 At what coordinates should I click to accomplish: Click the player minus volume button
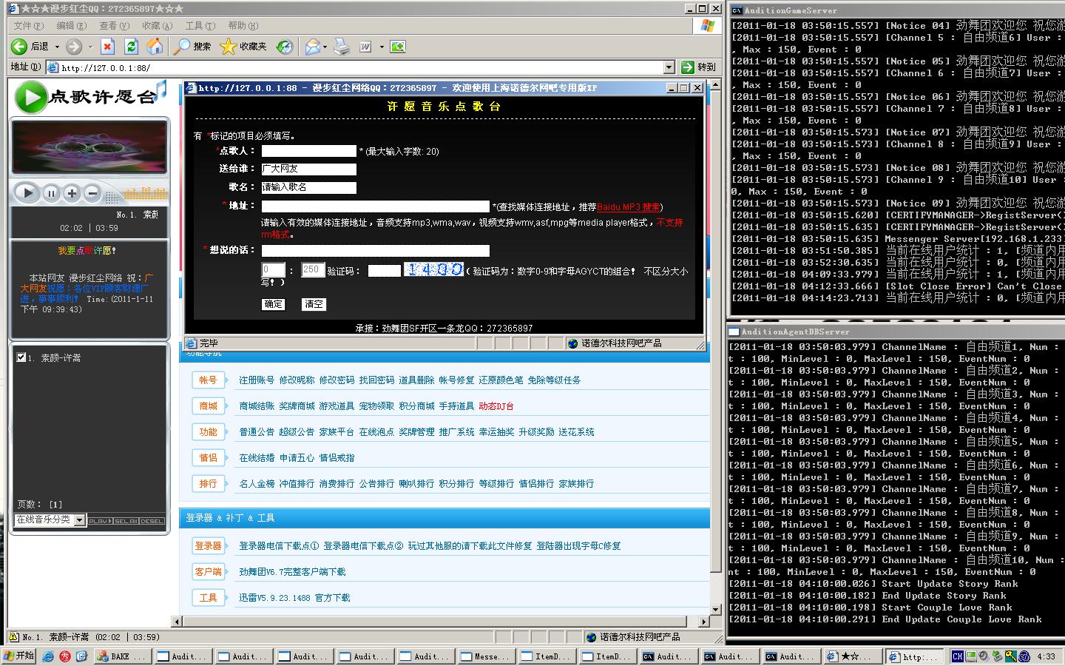92,194
